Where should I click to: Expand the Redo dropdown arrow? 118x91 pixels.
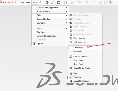coord(90,2)
